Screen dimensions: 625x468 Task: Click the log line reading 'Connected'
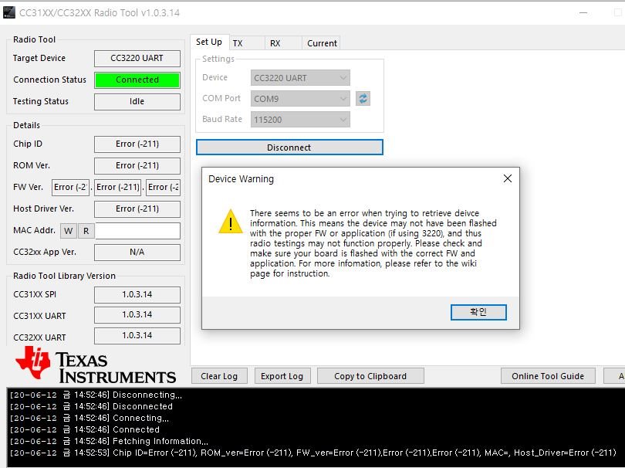coord(85,429)
